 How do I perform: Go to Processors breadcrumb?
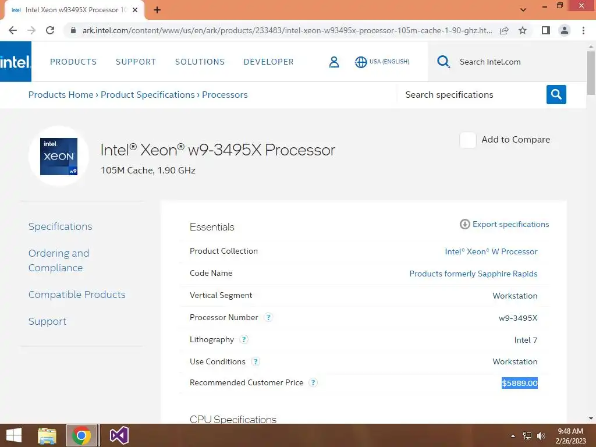[x=225, y=95]
